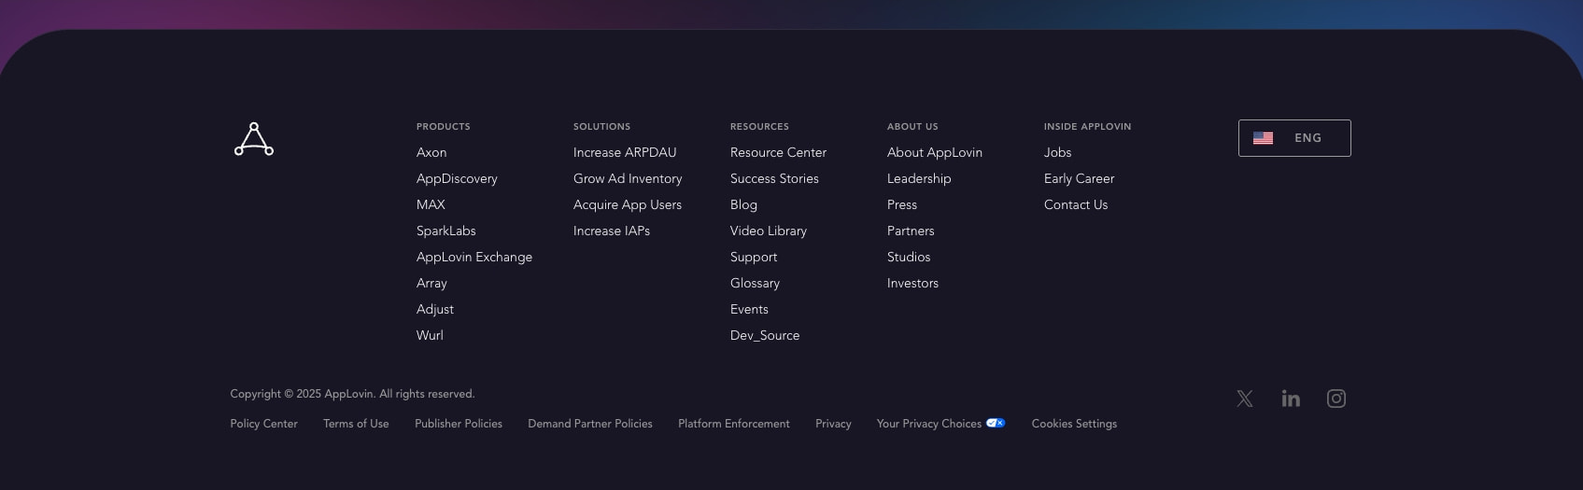Open Grow Ad Inventory solution

pyautogui.click(x=628, y=178)
